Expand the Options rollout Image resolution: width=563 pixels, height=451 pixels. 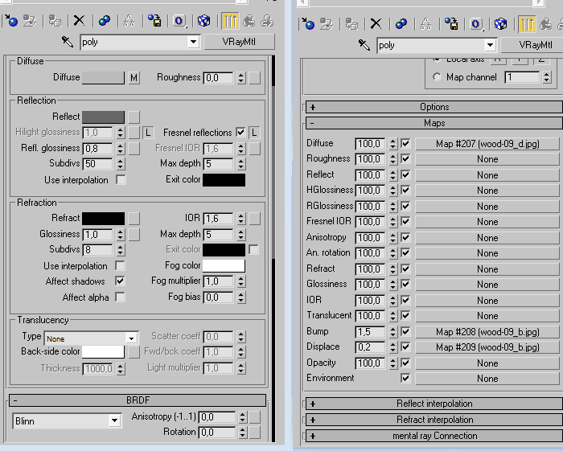[433, 107]
